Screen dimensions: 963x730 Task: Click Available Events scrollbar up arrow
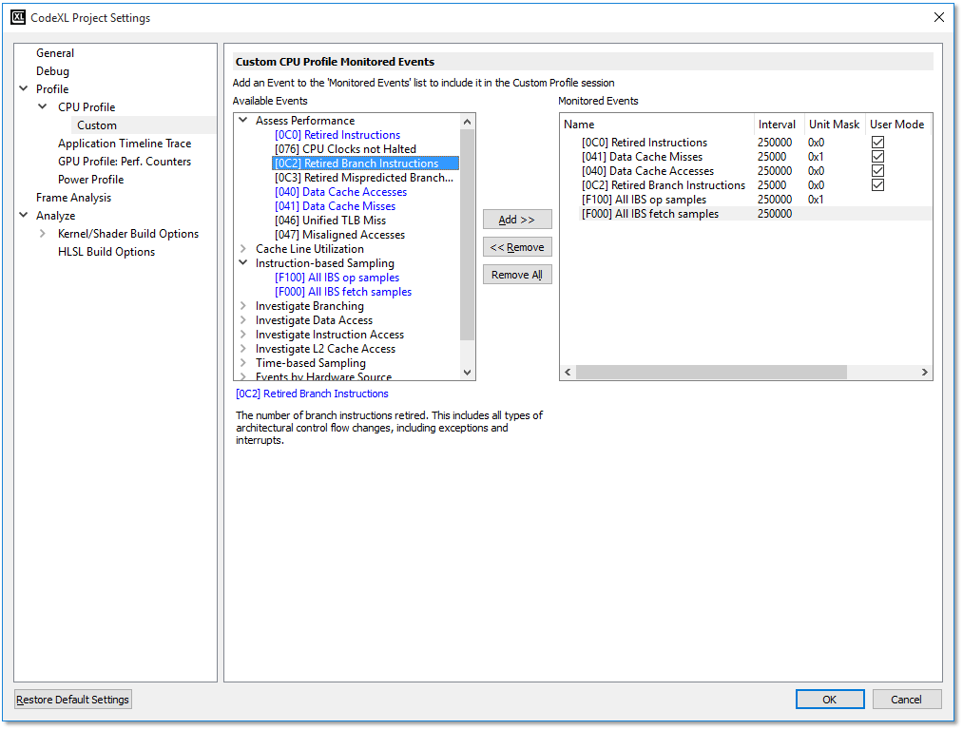[468, 122]
